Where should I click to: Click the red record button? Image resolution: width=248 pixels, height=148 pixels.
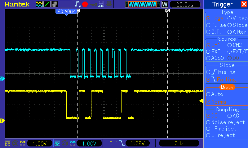tap(85, 4)
